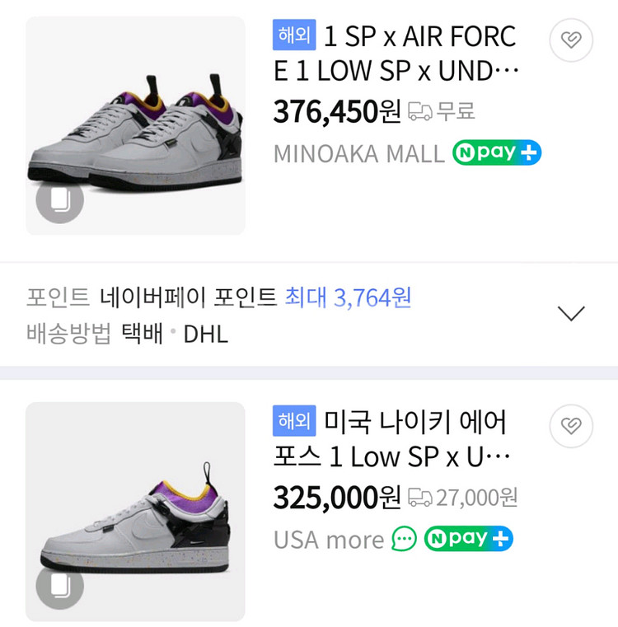This screenshot has height=627, width=618.
Task: Tap shipping truck icon showing 27,000원
Action: pos(420,497)
